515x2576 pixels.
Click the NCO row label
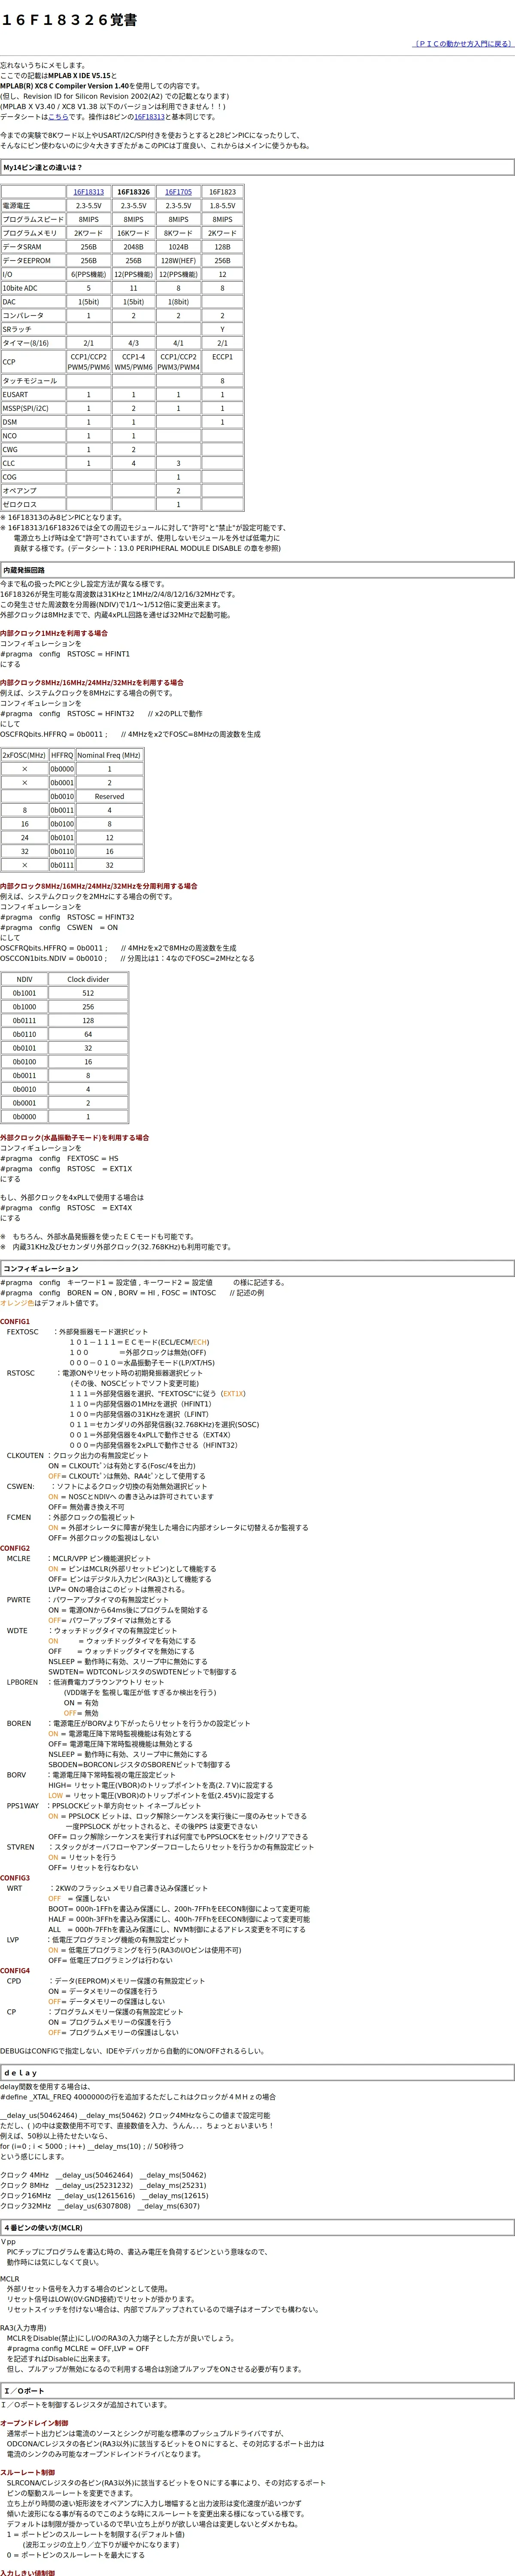(x=33, y=436)
